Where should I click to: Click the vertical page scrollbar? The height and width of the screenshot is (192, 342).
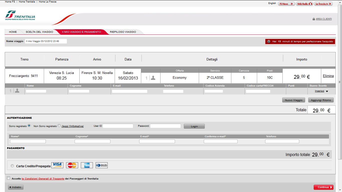340,82
